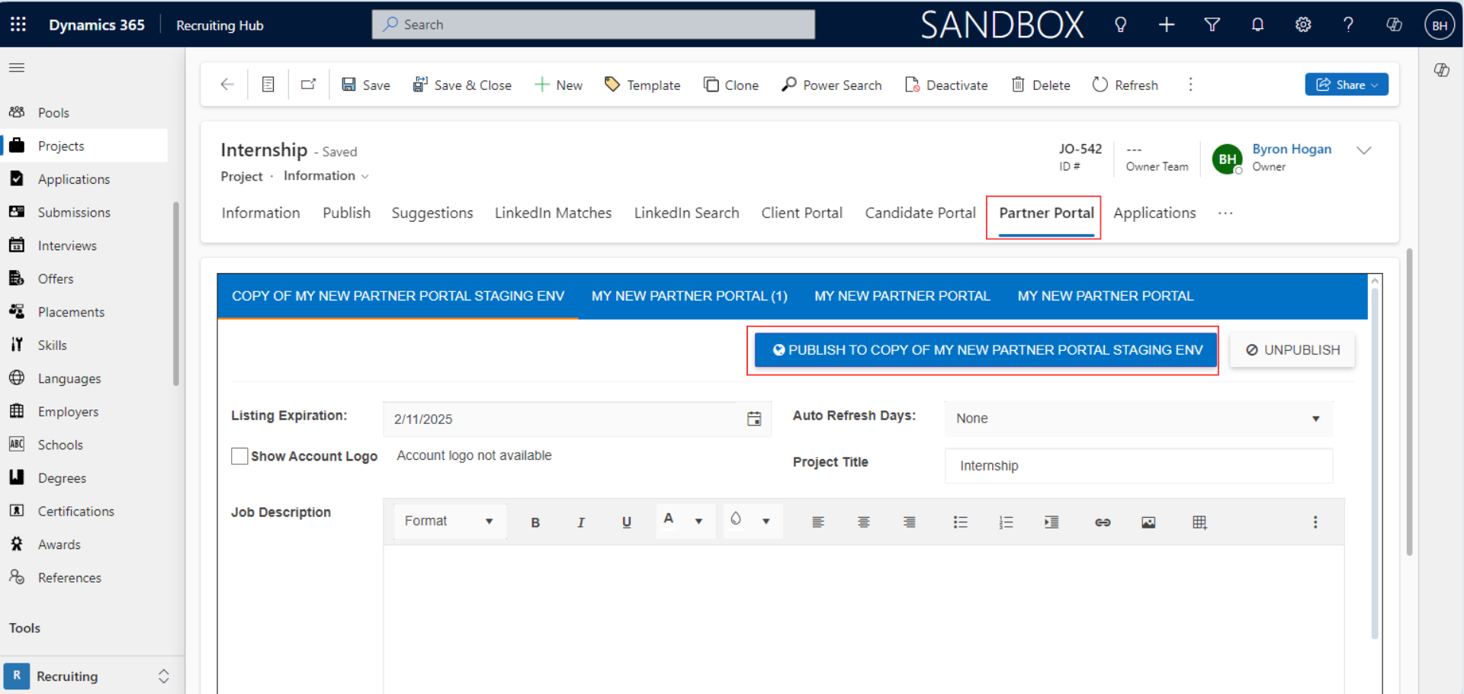Open the Dynamics 365 app launcher grid
The image size is (1464, 694).
click(x=18, y=24)
